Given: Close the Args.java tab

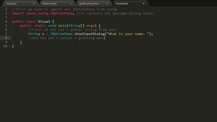Looking at the screenshot, I should click(34, 4).
